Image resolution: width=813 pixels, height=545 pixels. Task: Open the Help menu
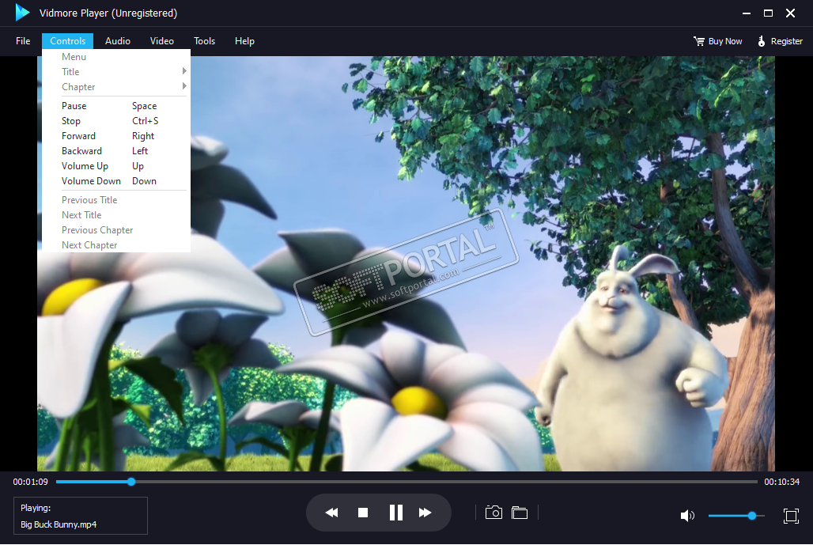244,41
